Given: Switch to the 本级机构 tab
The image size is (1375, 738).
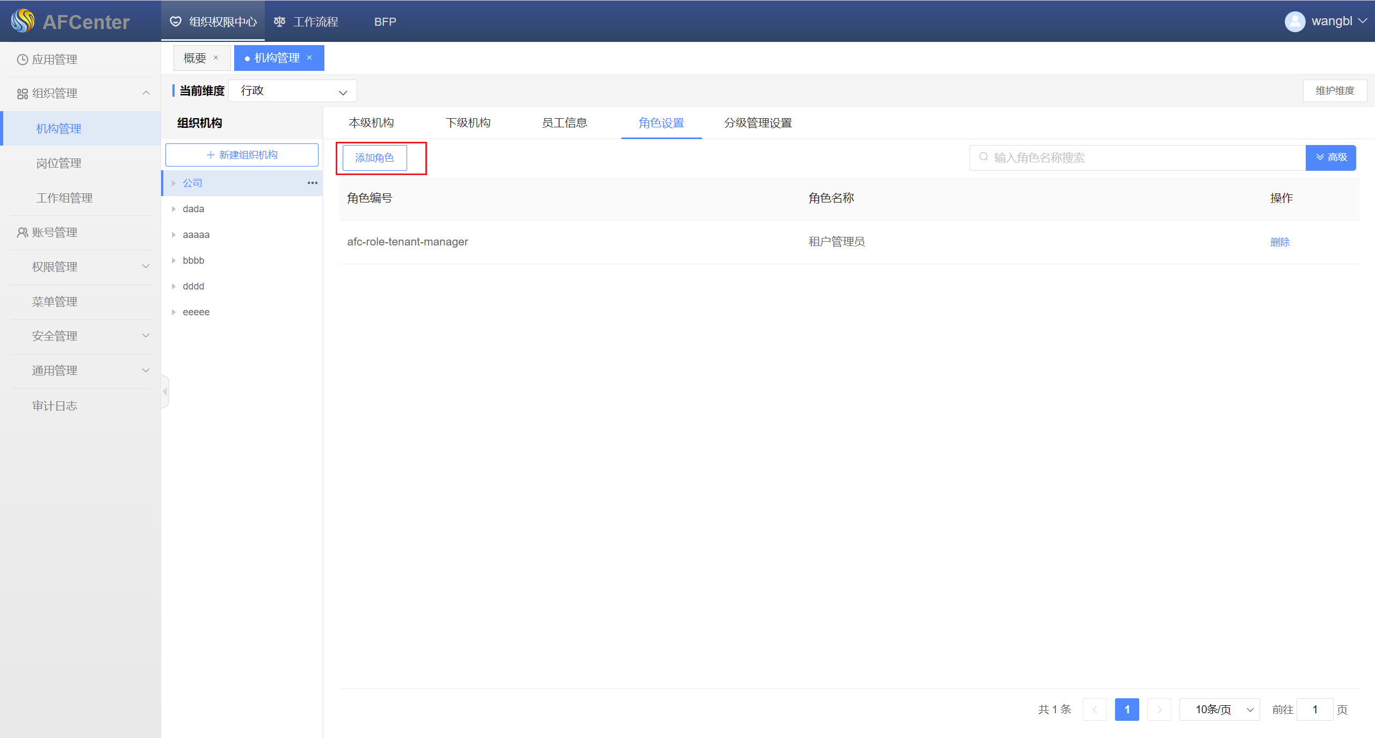Looking at the screenshot, I should point(371,123).
